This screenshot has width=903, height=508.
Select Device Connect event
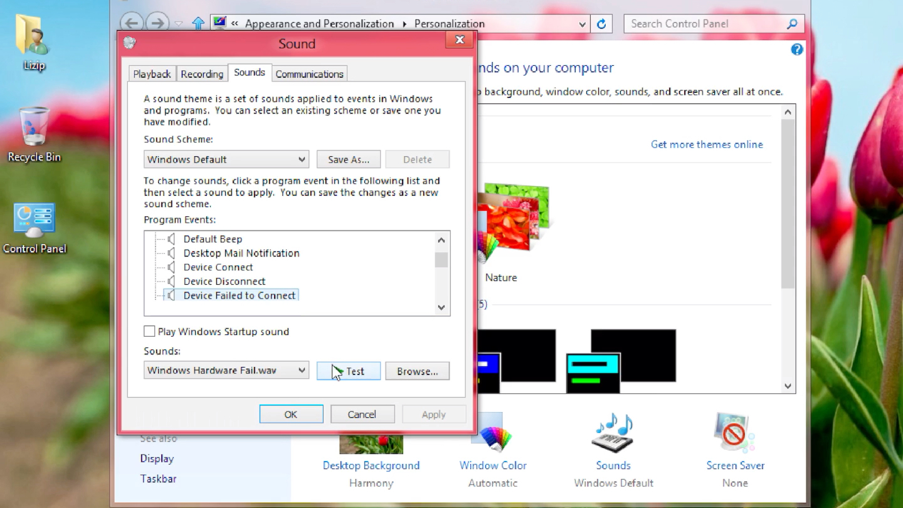(218, 267)
